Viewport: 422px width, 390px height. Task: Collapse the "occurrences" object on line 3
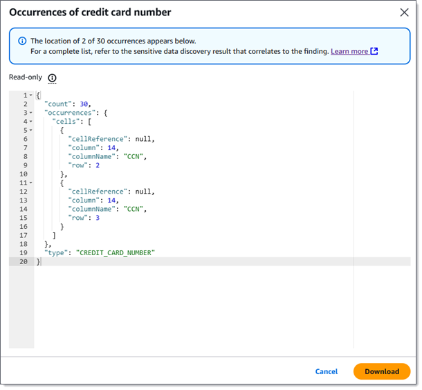[x=30, y=113]
